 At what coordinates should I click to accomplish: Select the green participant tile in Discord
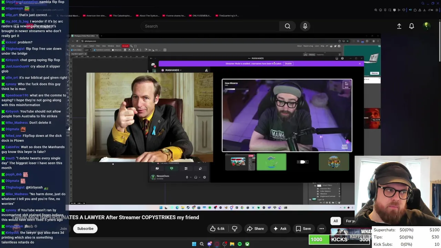[x=271, y=162]
